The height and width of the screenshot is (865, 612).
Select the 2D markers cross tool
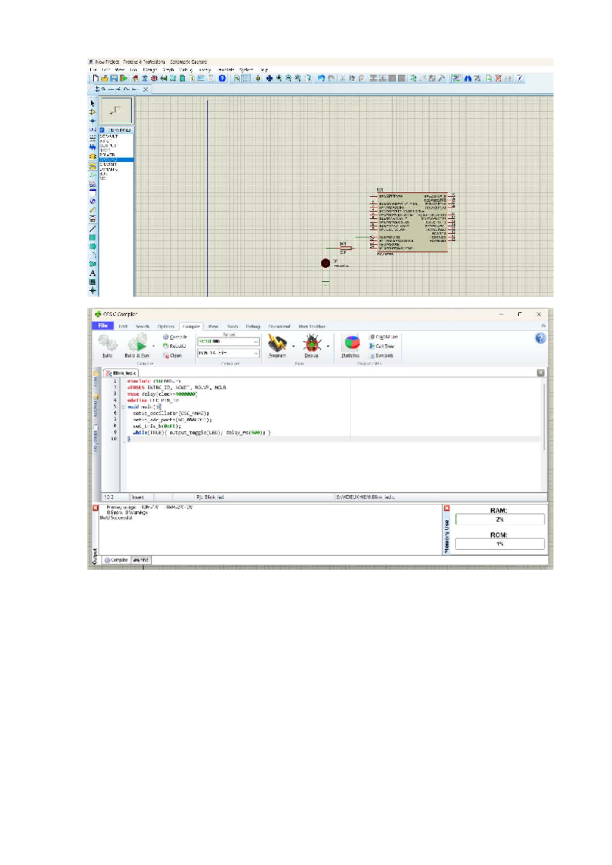click(92, 290)
